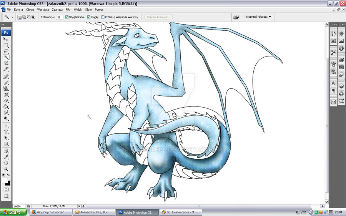Expand the toolbox with double arrows

tap(3, 25)
